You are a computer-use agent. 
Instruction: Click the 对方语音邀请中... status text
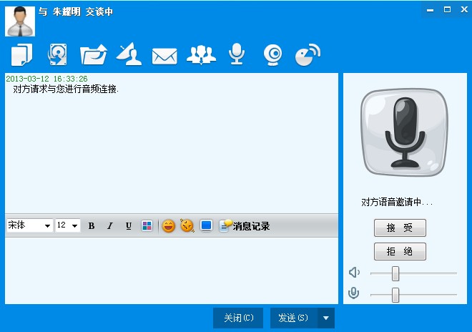pos(397,202)
